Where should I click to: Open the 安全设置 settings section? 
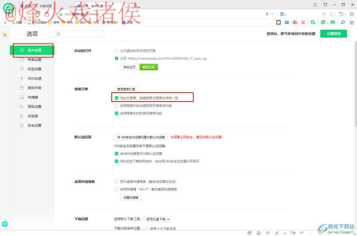coord(32,126)
